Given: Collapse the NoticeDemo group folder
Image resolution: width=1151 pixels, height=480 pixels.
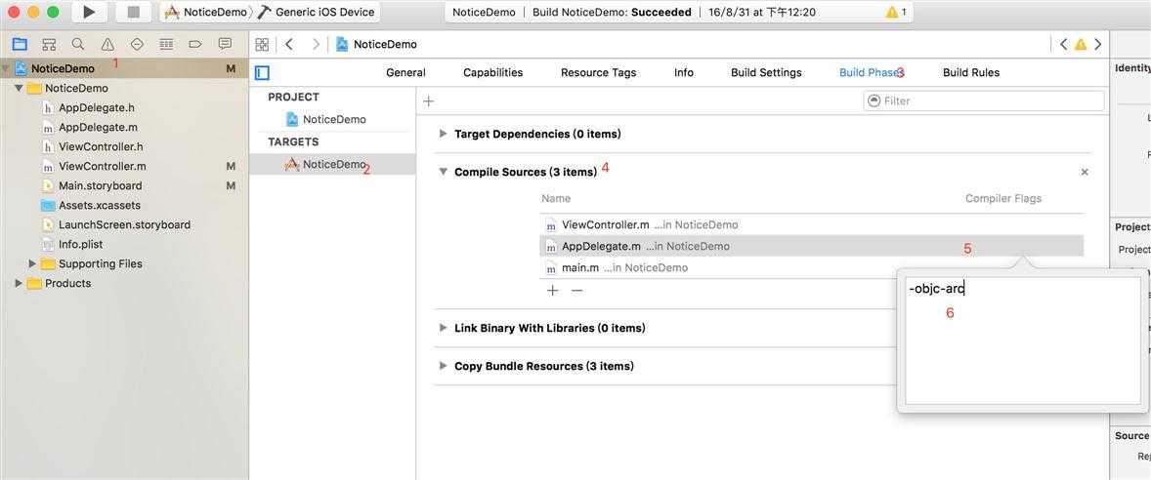Looking at the screenshot, I should coord(19,88).
